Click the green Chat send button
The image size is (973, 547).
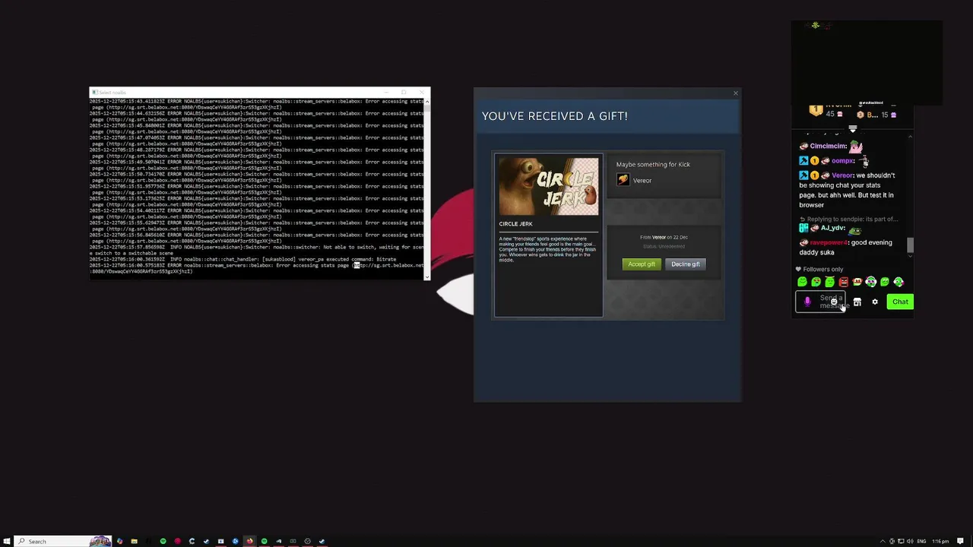point(900,302)
